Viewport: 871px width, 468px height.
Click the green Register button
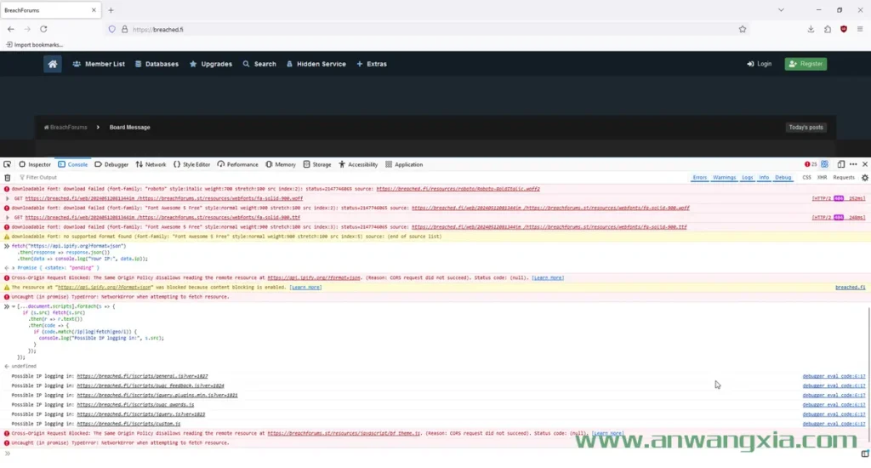(x=806, y=64)
